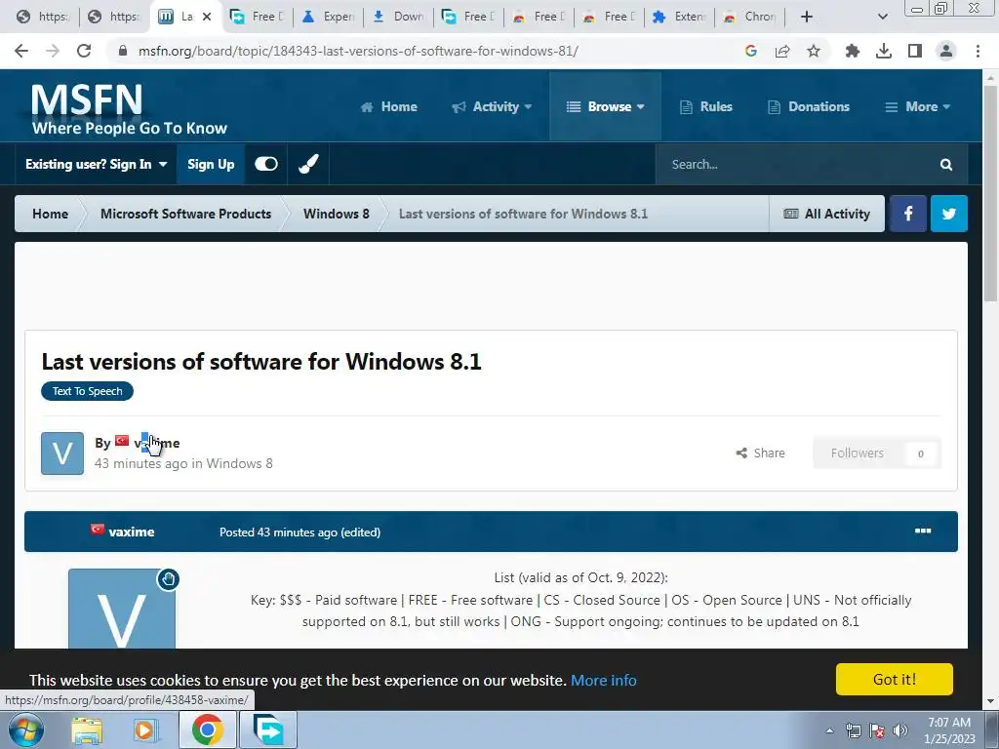The width and height of the screenshot is (999, 749).
Task: Open Windows 8 breadcrumb
Action: click(336, 214)
